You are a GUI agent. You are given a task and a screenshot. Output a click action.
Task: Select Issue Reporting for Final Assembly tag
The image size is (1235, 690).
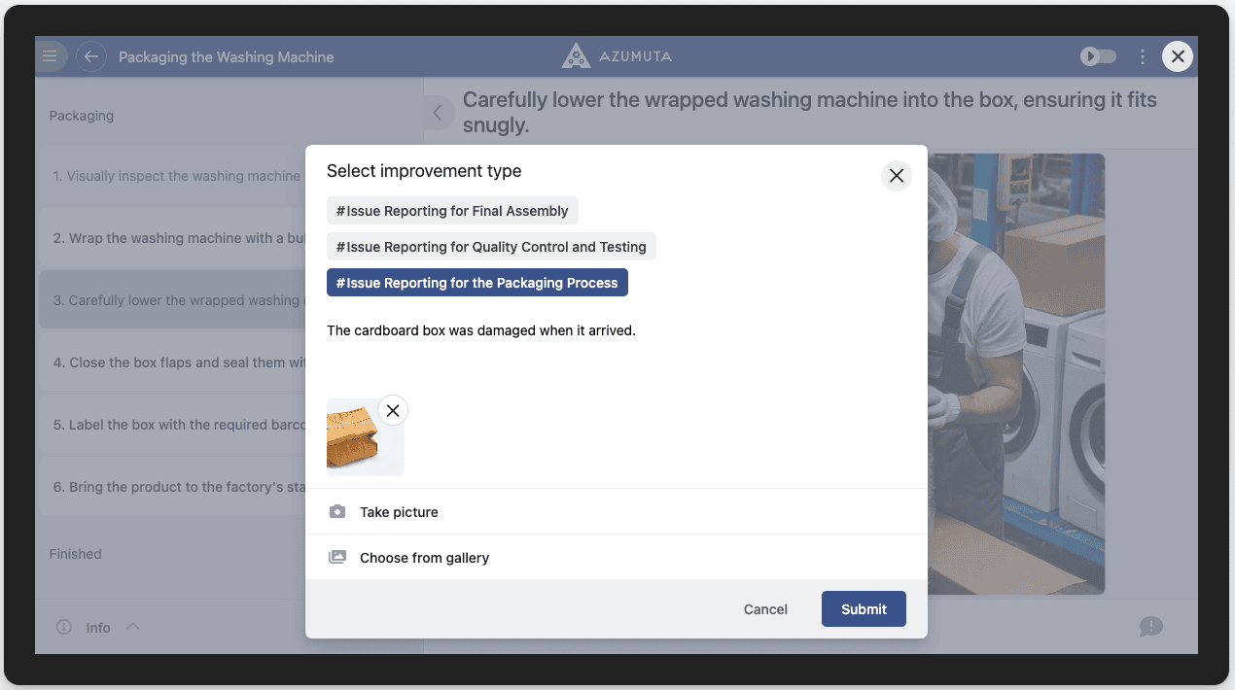tap(452, 211)
